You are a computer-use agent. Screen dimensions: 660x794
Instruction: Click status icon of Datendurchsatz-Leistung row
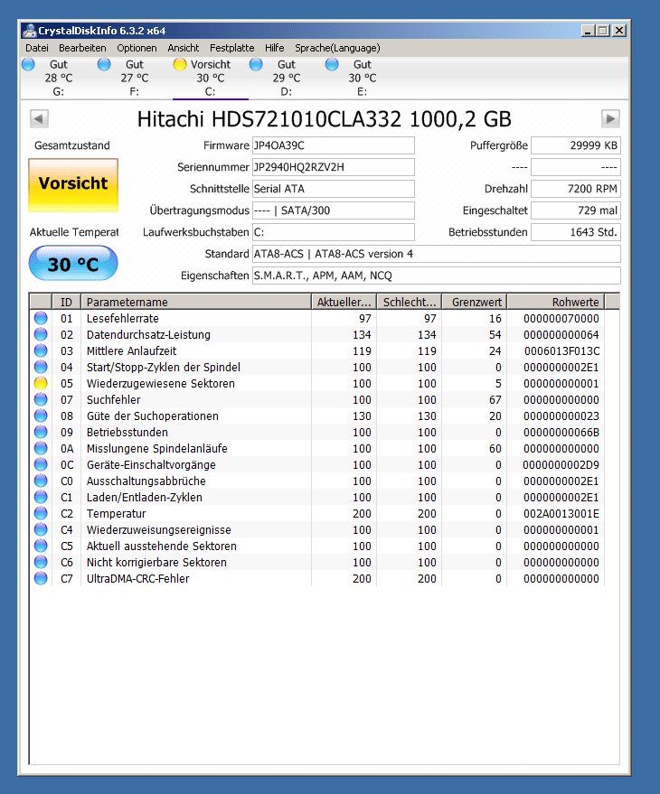click(41, 335)
